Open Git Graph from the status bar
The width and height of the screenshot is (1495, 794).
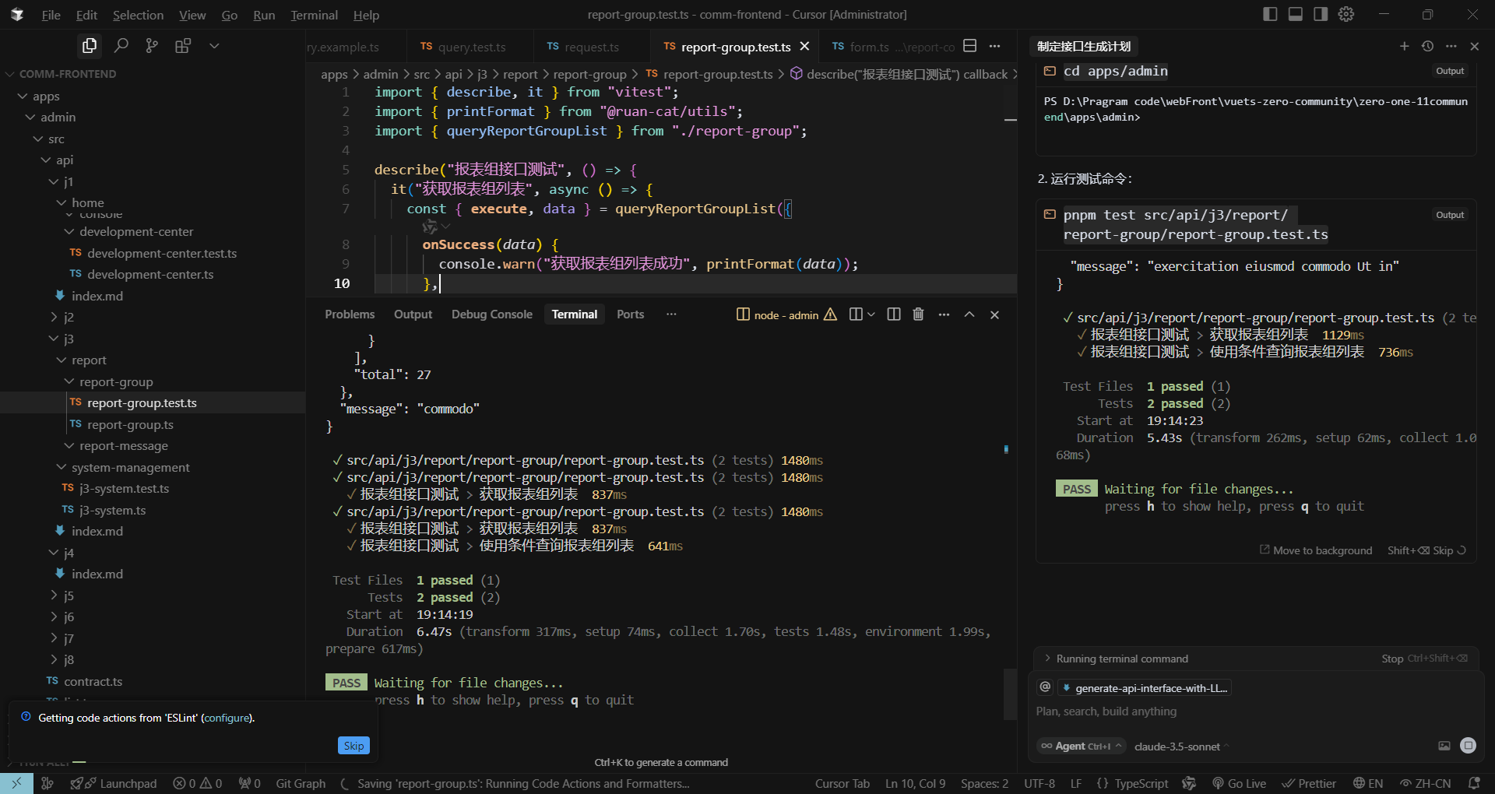(301, 783)
